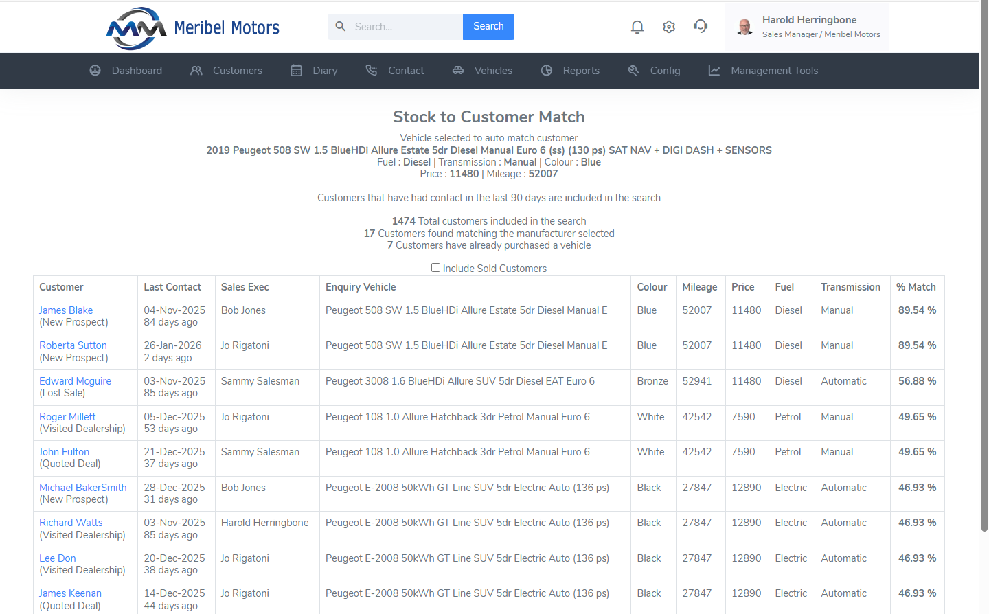
Task: Click the Vehicles car icon
Action: [458, 71]
